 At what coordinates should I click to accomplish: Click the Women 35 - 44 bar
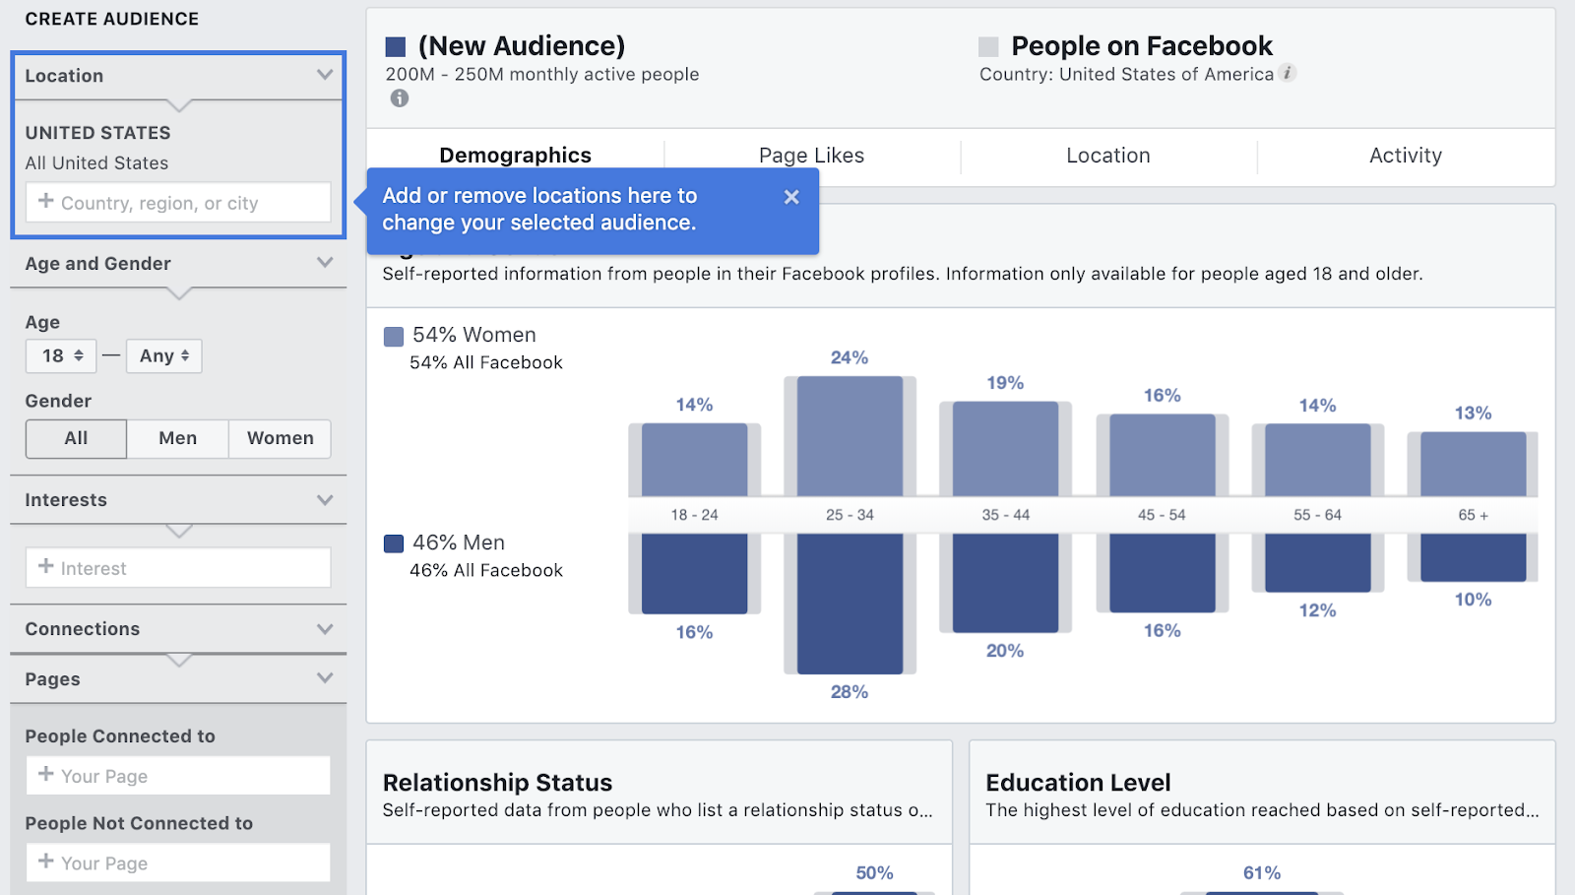click(x=1006, y=449)
